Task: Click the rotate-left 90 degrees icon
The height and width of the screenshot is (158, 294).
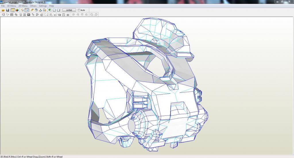Action: pyautogui.click(x=92, y=15)
